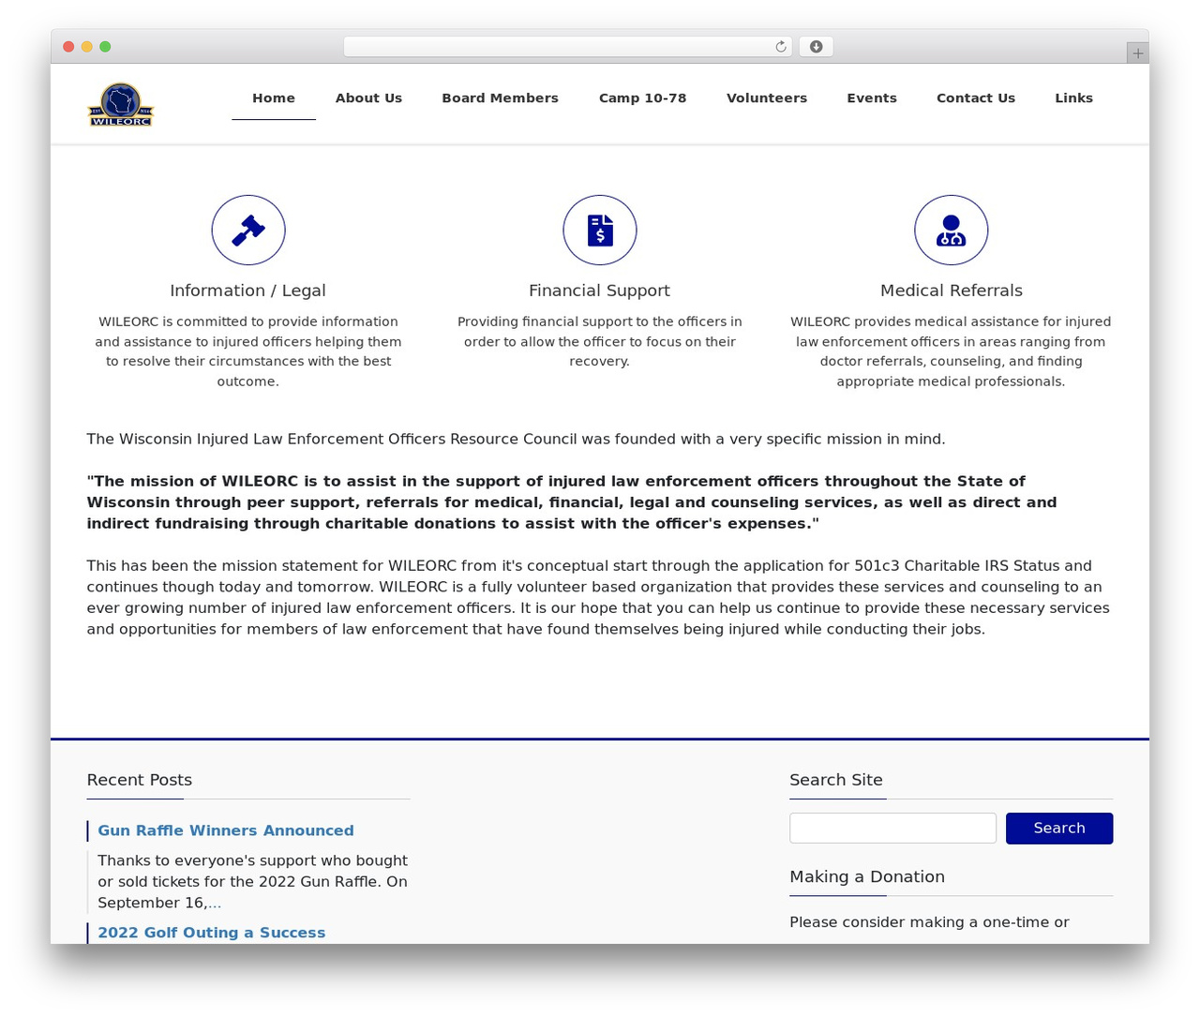Open the Links menu item
Viewport: 1200px width, 1016px height.
(1073, 97)
